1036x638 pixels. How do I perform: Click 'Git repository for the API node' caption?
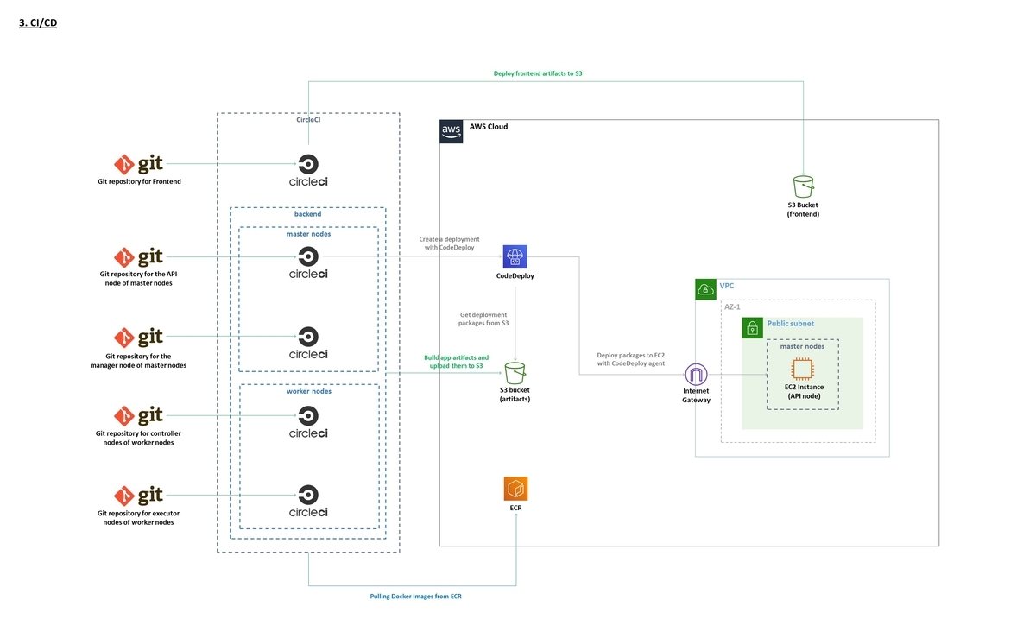(x=139, y=279)
